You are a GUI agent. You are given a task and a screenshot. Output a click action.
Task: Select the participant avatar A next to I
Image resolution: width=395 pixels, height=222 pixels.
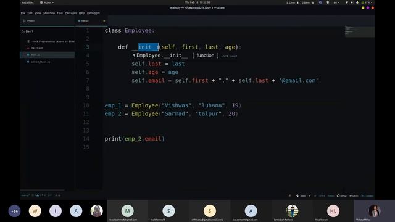point(76,211)
